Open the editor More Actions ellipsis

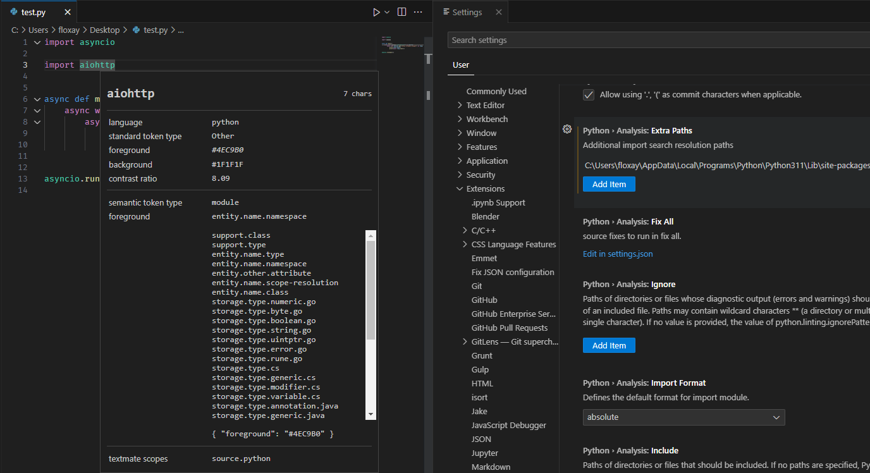point(418,11)
